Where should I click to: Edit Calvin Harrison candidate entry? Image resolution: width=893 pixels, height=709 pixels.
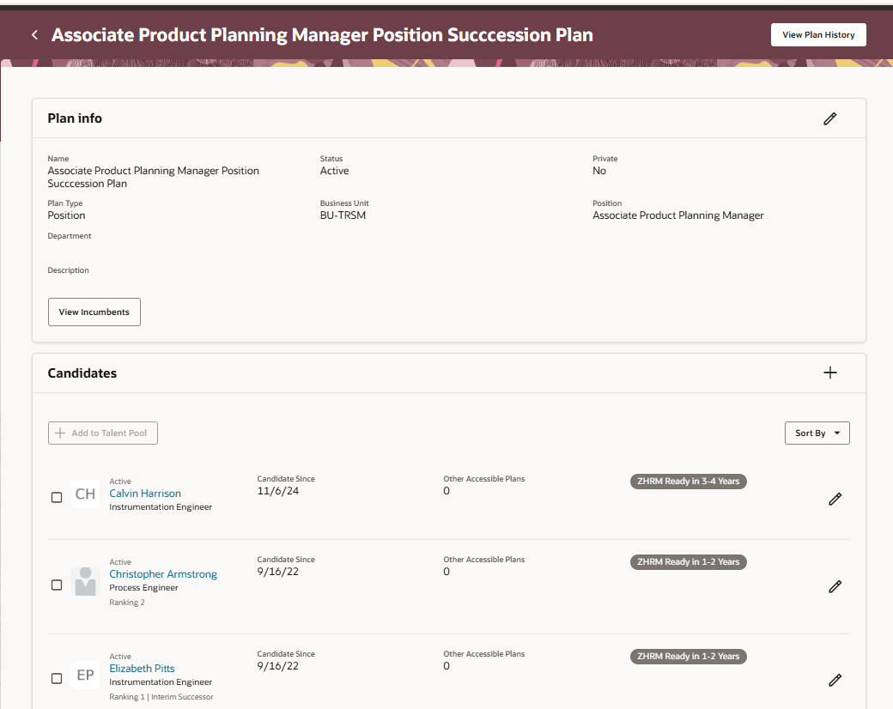[x=835, y=499]
